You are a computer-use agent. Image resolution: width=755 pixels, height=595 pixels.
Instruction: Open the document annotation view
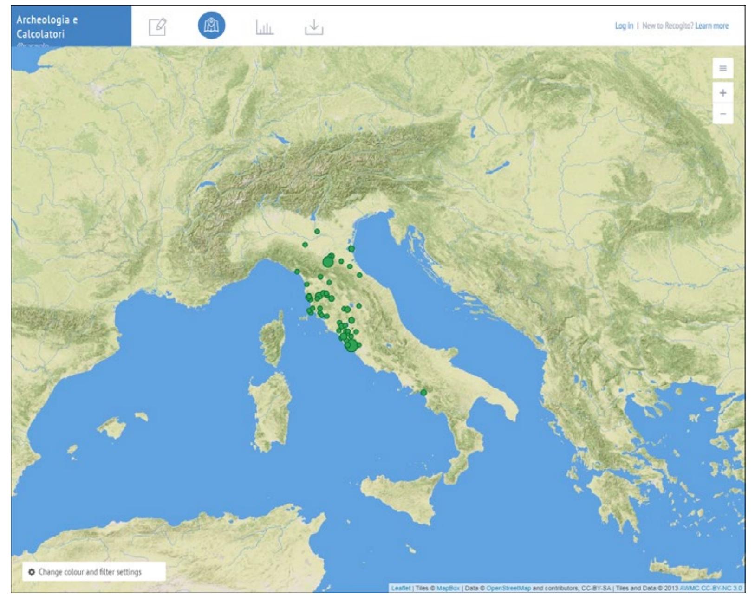pos(157,27)
